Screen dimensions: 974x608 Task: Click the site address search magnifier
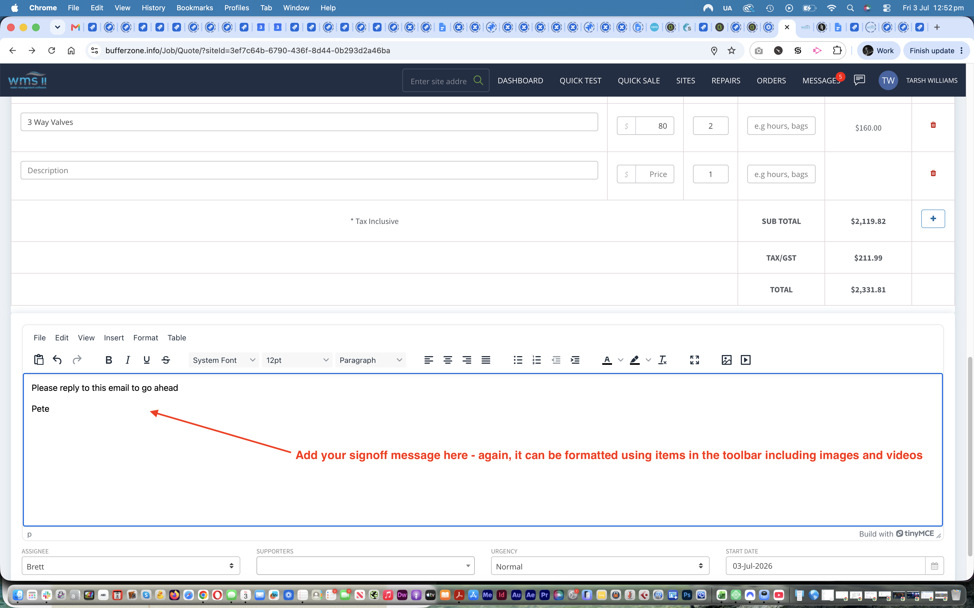[478, 80]
